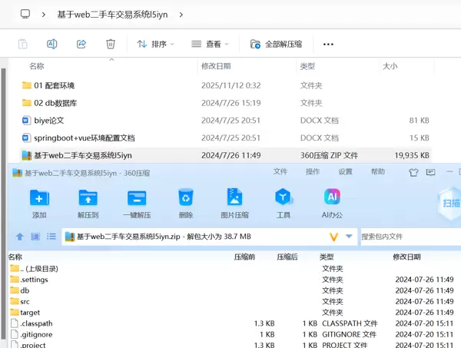
Task: Open the more options ellipsis button
Action: 329,45
